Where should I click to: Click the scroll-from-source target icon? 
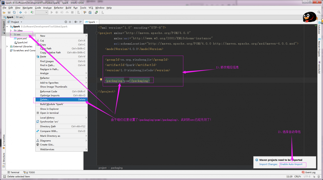click(66, 22)
